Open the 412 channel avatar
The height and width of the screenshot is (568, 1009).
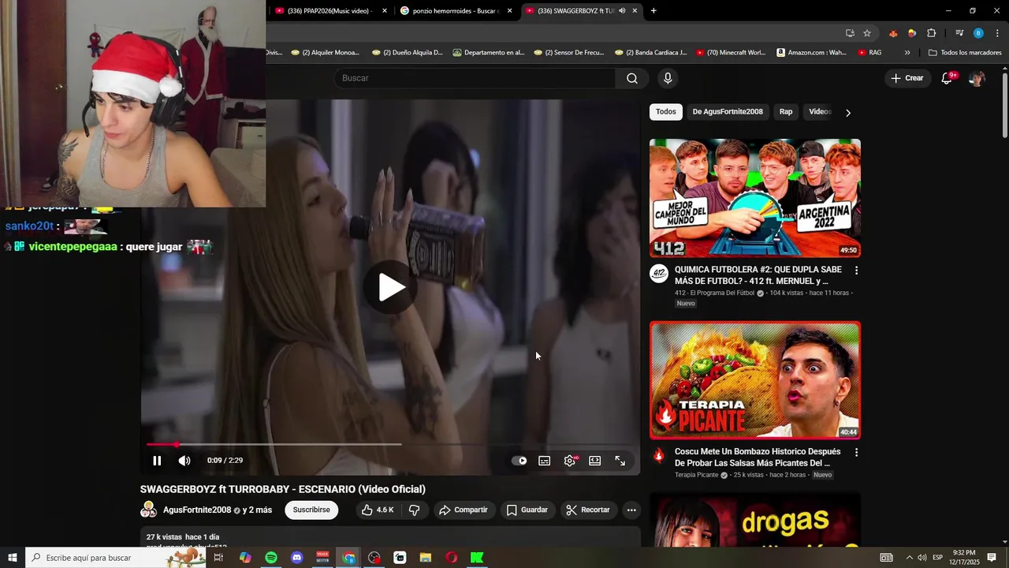click(659, 274)
